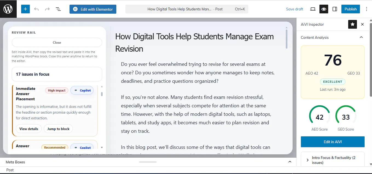Image resolution: width=372 pixels, height=174 pixels.
Task: Toggle the AiVI eye icon in toolbar
Action: point(324,9)
